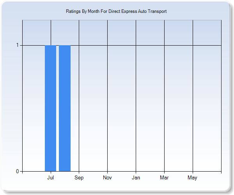Click the chart title 'Ratings By Month For Direct Express Auto Transport'
This screenshot has height=195, width=234.
116,11
